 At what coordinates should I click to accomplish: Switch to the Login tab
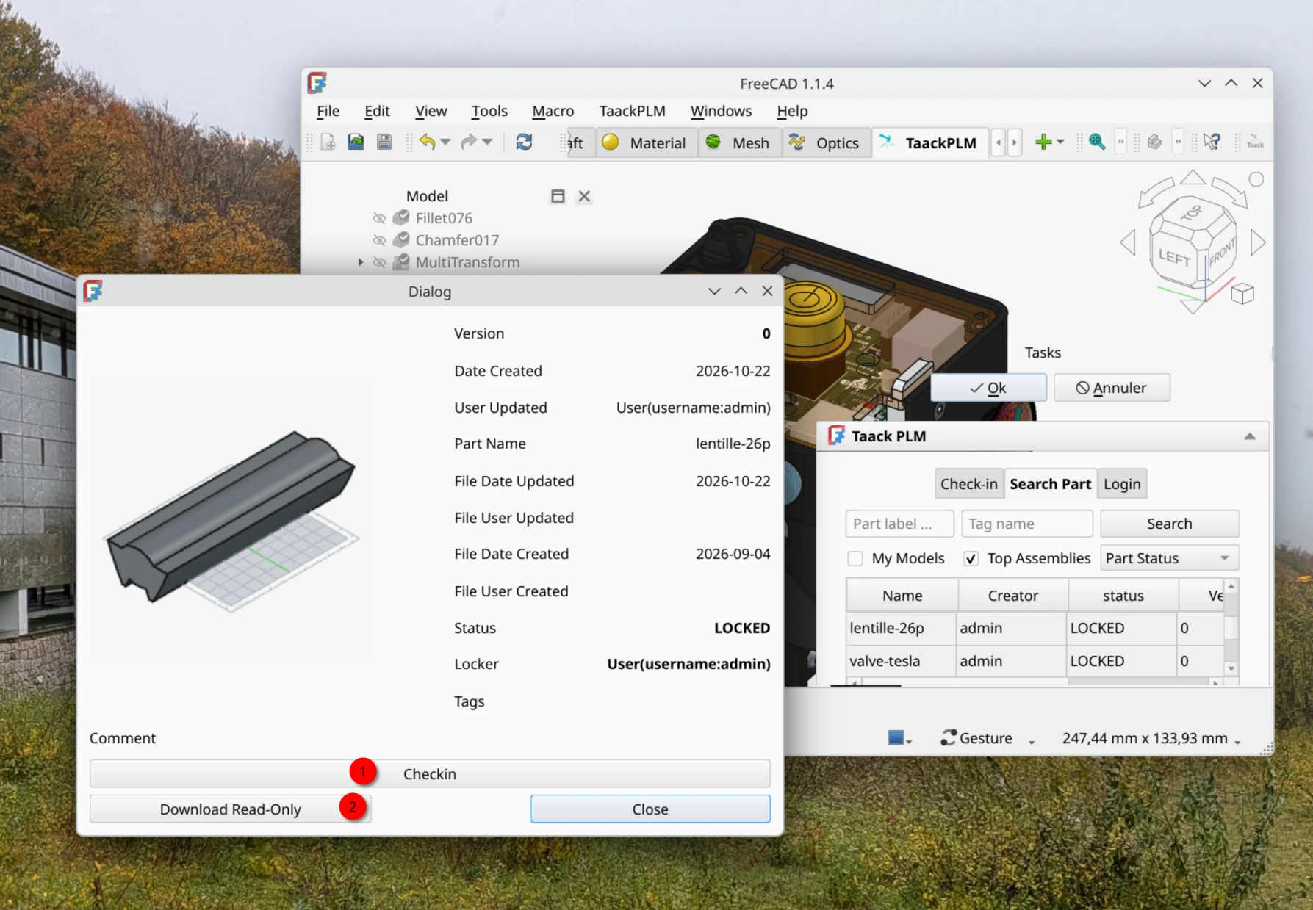click(x=1122, y=484)
